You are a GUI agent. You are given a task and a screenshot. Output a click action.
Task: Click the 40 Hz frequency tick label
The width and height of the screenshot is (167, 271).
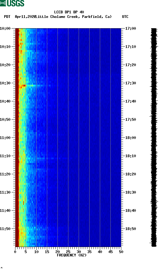click(100, 252)
